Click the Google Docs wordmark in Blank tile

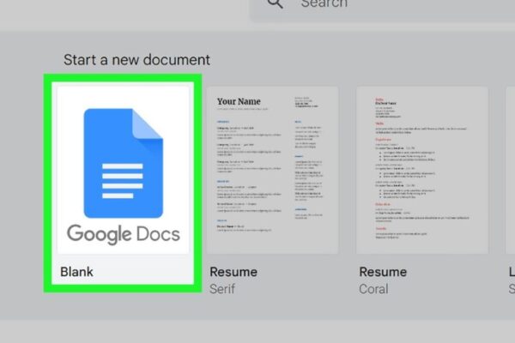[x=123, y=233]
